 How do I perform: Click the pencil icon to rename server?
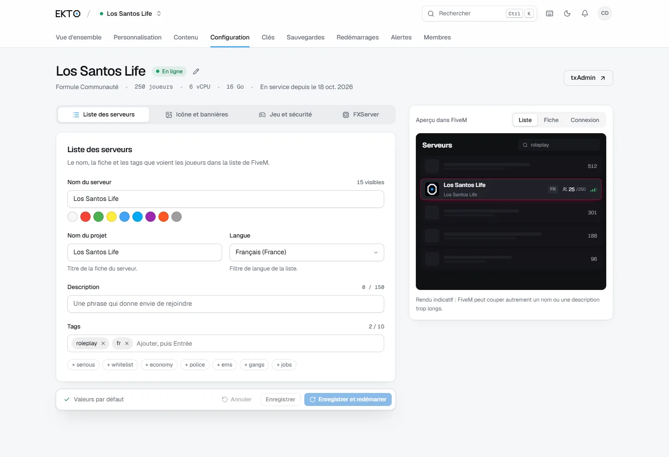coord(196,71)
